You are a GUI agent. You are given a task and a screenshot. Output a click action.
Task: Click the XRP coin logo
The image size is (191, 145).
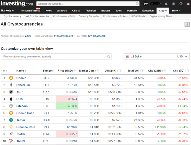pyautogui.click(x=11, y=92)
